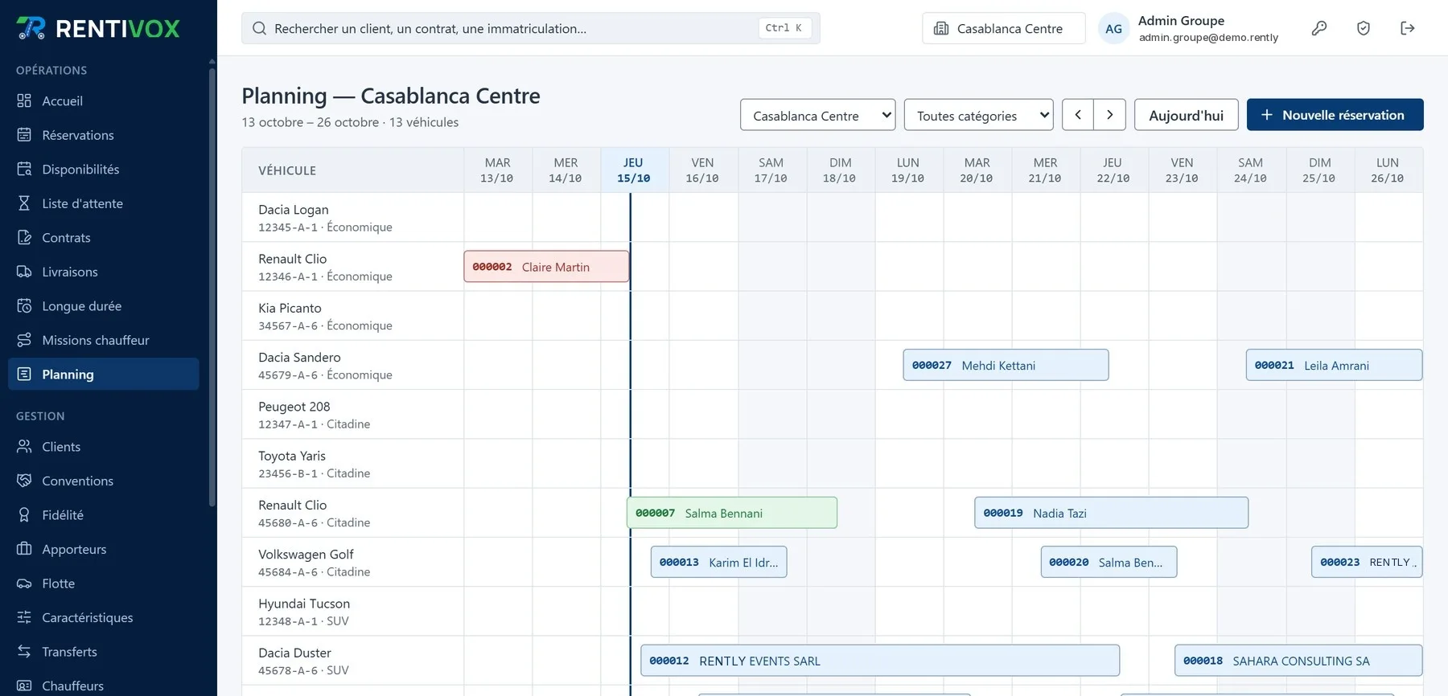
Task: Click the Clients people icon
Action: (x=24, y=446)
